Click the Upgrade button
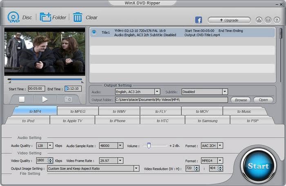The height and width of the screenshot is (186, 286). pos(229,20)
